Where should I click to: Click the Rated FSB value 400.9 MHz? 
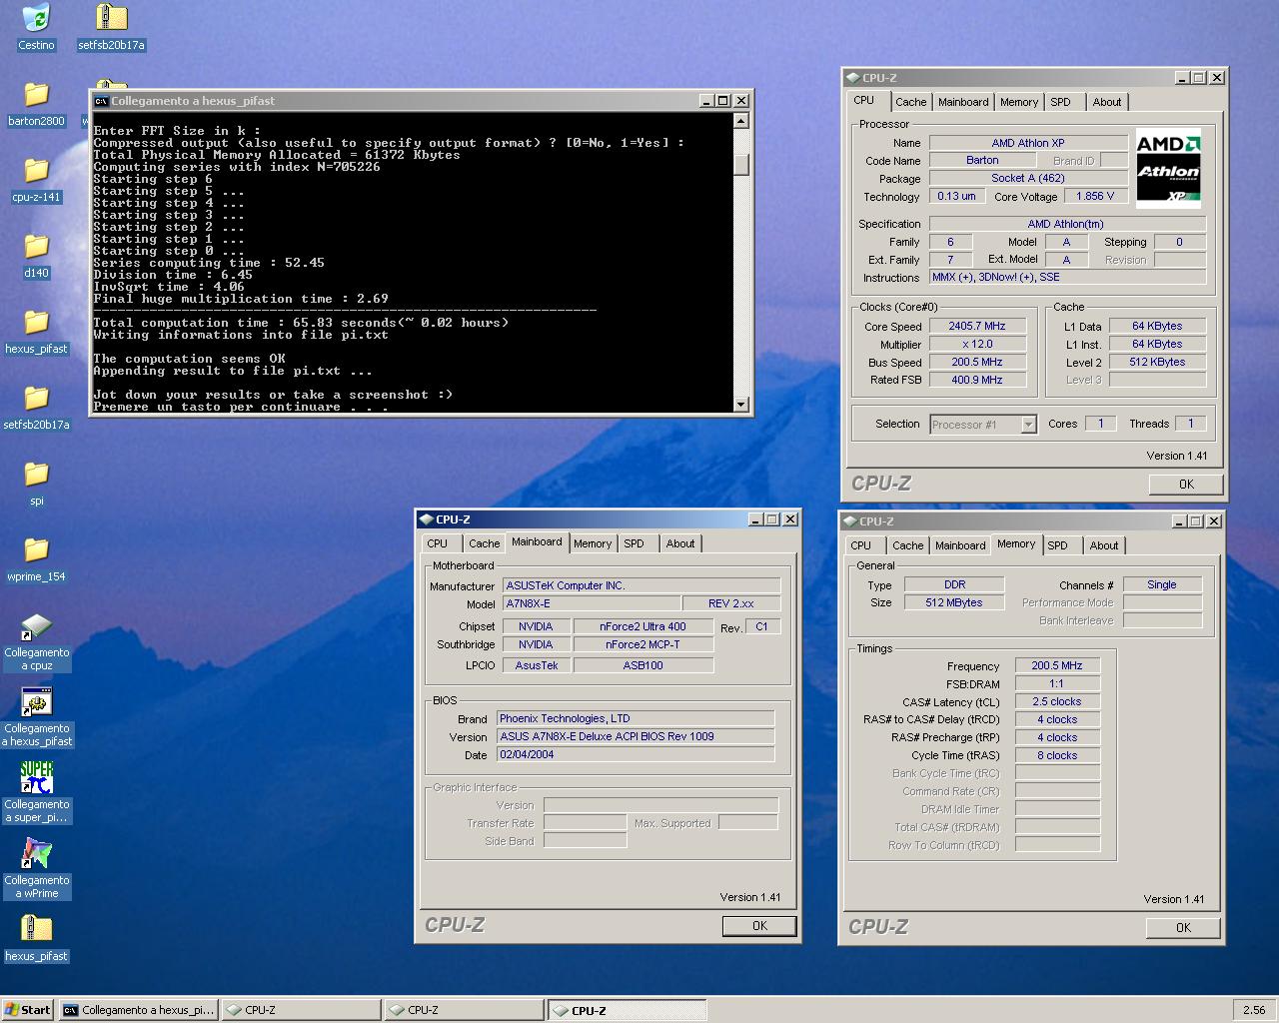[977, 380]
